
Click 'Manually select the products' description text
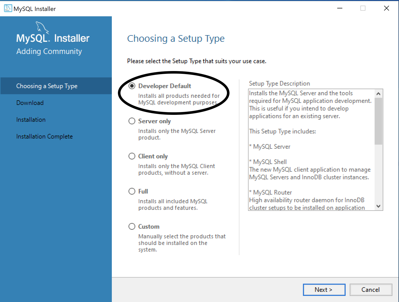[x=182, y=243]
